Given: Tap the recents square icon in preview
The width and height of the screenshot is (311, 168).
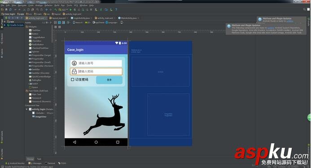Looking at the screenshot, I should click(118, 142).
